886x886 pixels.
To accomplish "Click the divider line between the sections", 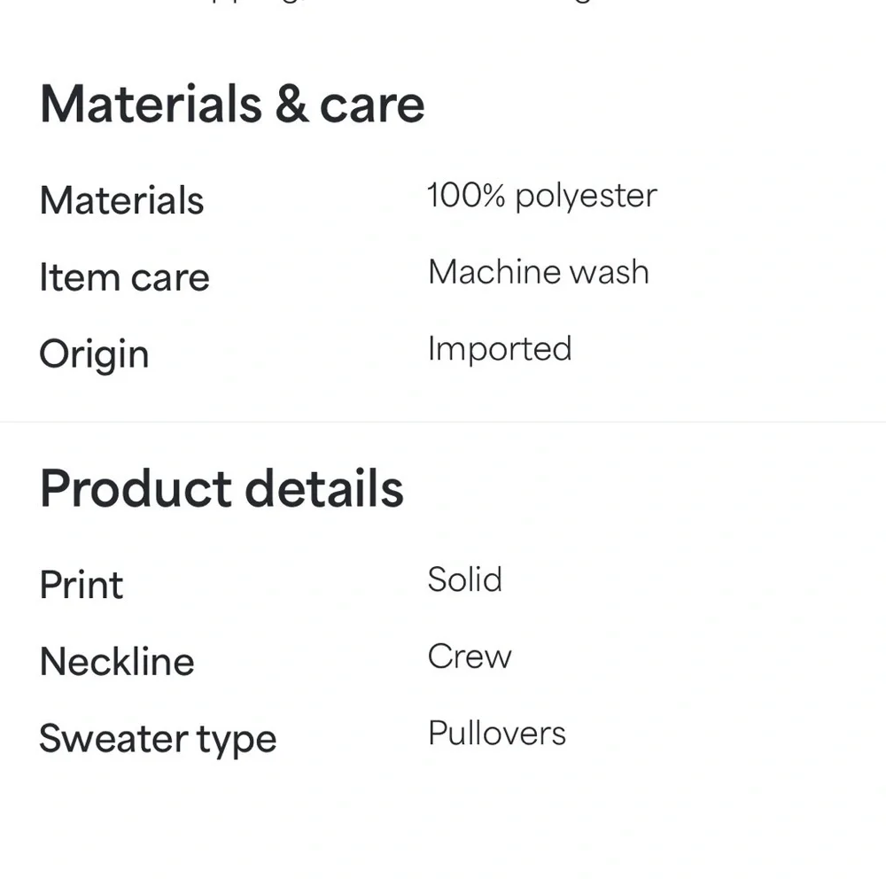I will [443, 422].
